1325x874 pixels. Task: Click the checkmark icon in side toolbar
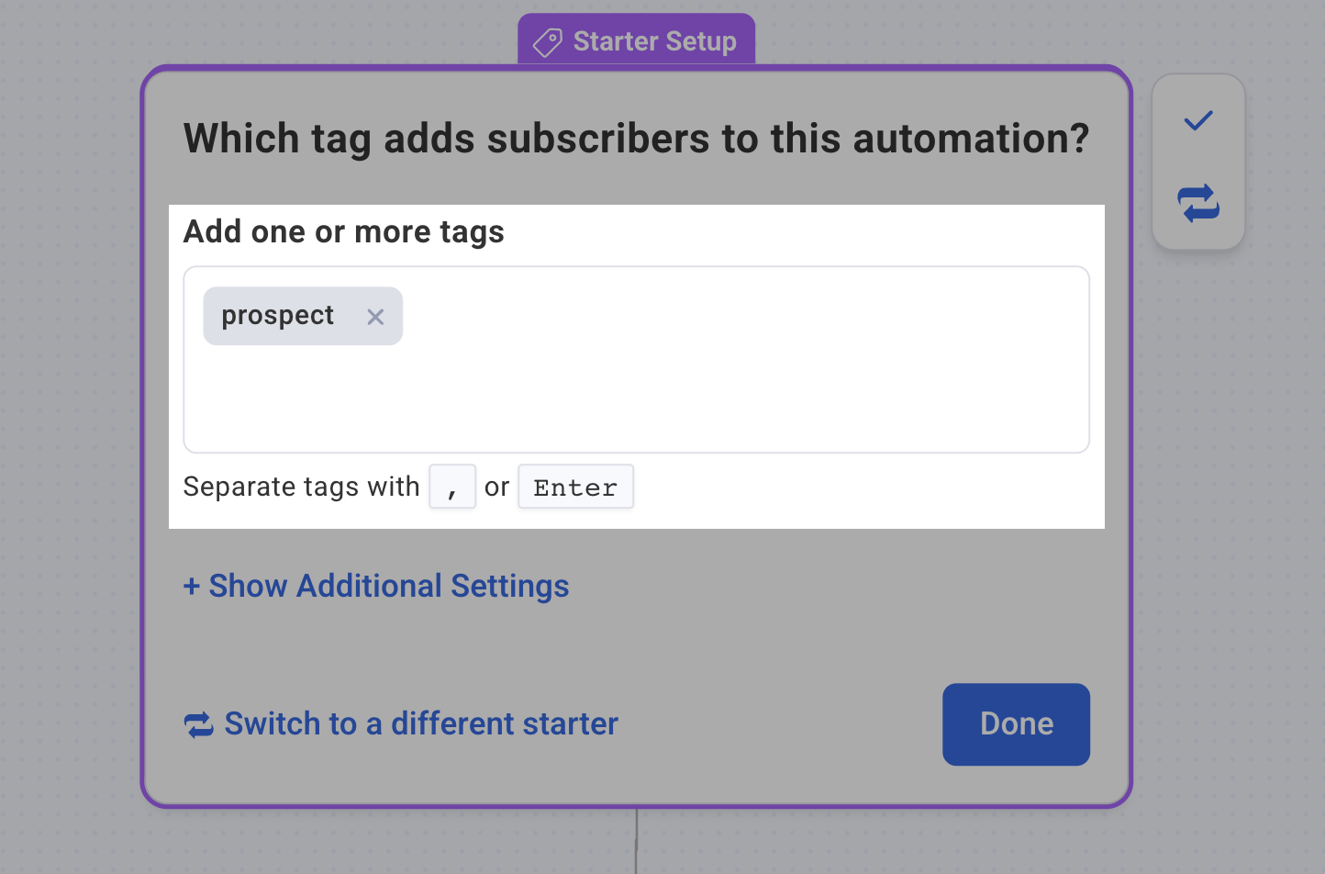[x=1198, y=120]
